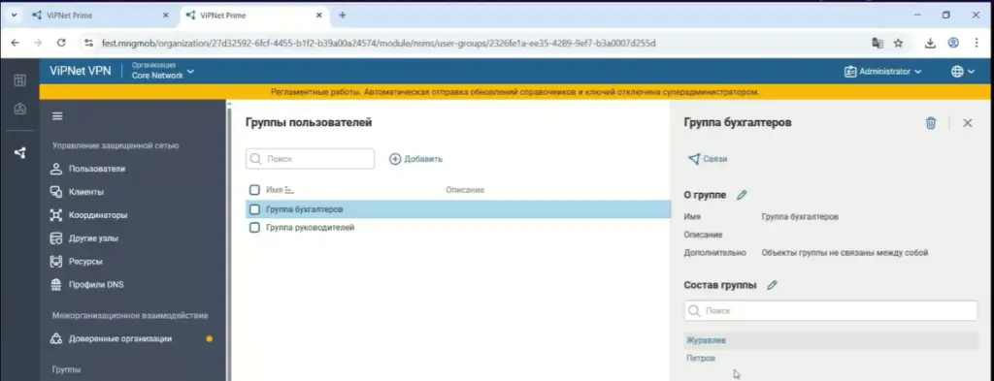
Task: Open the member Петров
Action: tap(701, 358)
